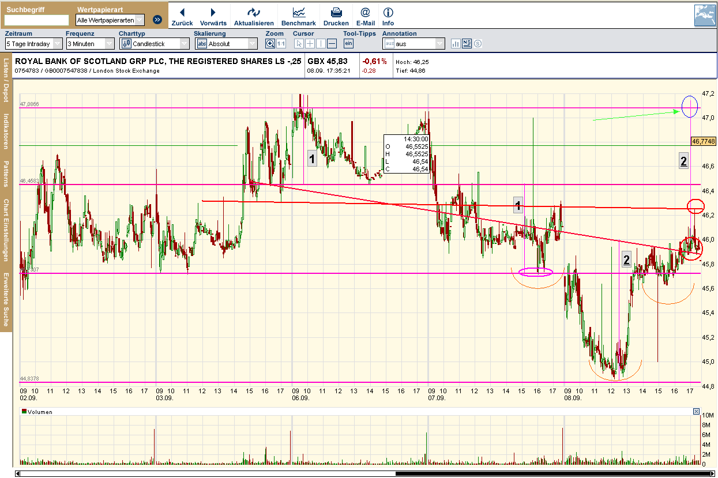Toggle the volume bars display icon
Viewport: 718px width, 478px height.
coord(456,43)
